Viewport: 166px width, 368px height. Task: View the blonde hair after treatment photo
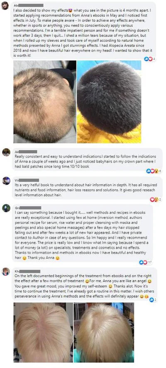tap(104, 332)
